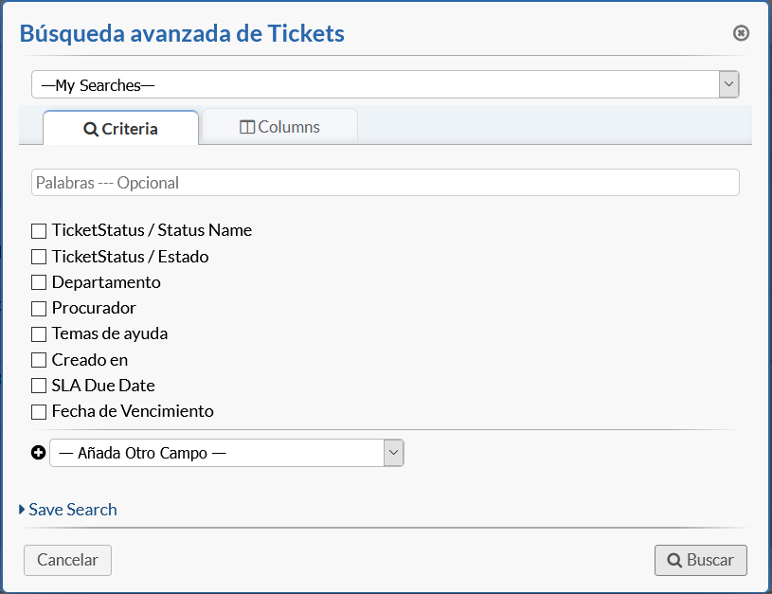Open the Añada Otro Campo dropdown
The width and height of the screenshot is (772, 594).
[226, 453]
